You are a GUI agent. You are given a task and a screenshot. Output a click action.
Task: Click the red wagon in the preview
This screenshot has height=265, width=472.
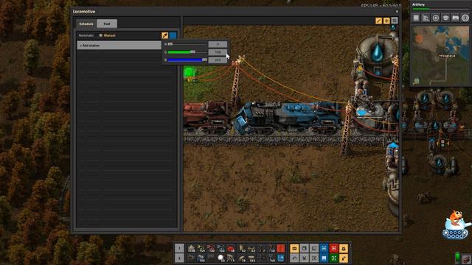tap(207, 117)
